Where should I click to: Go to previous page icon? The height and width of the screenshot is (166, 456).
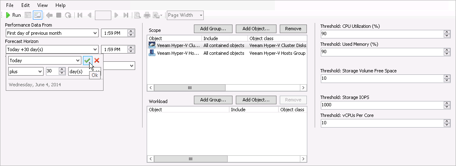[89, 15]
